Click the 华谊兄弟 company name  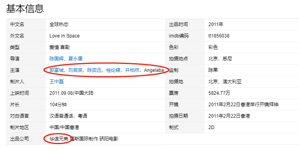click(x=59, y=139)
